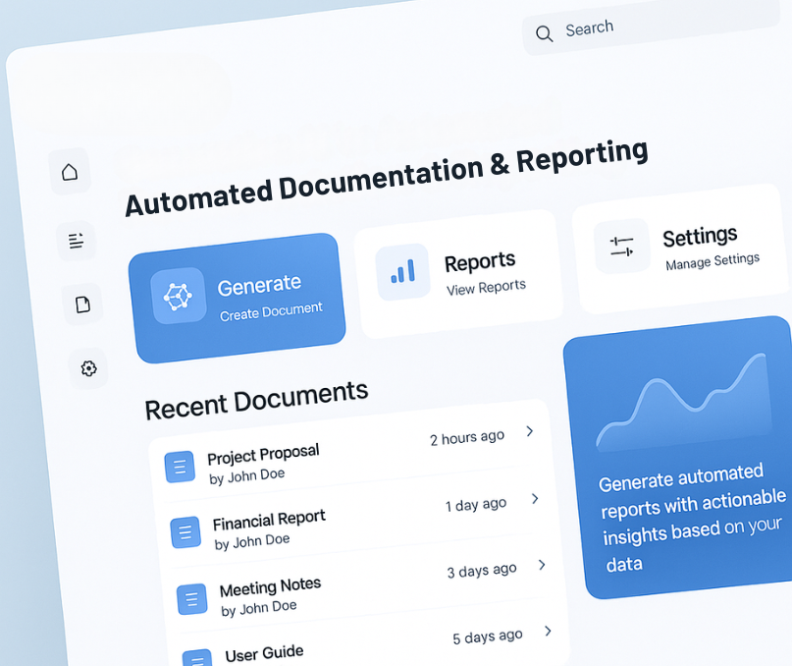The height and width of the screenshot is (666, 792).
Task: Open the Reports View Reports card
Action: coord(458,274)
